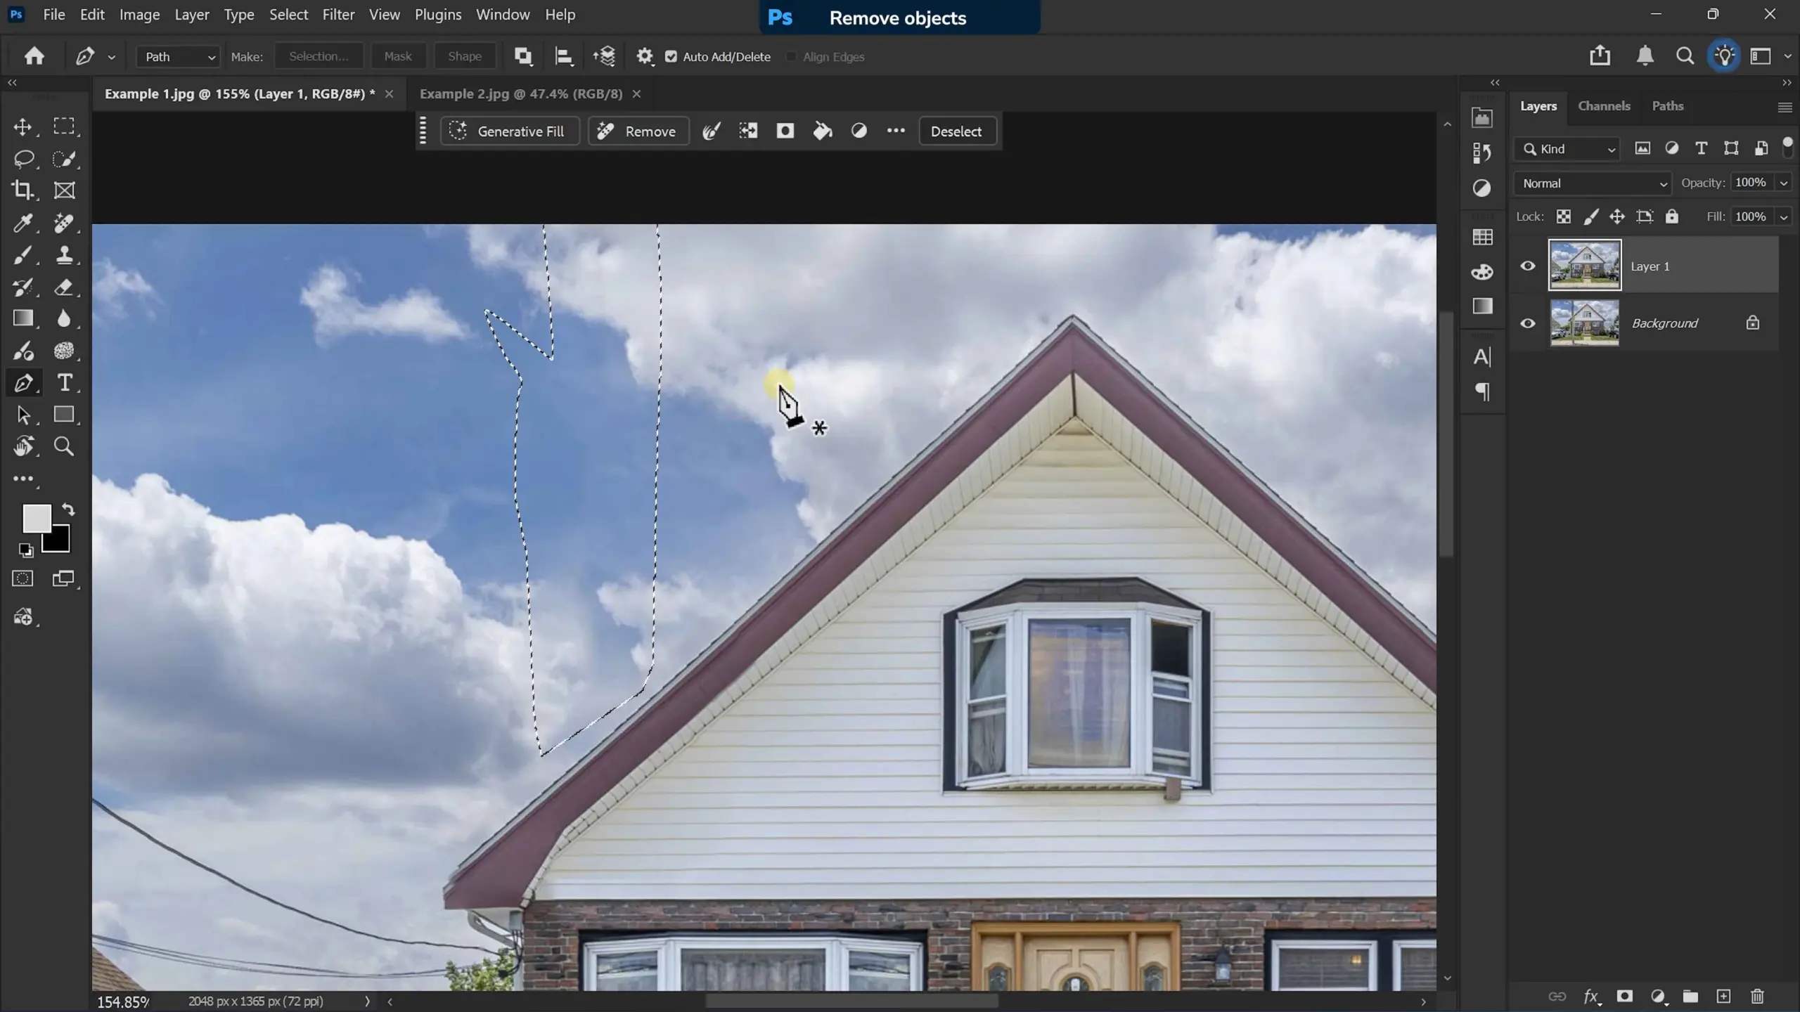Select the Horizontal Type tool
The width and height of the screenshot is (1800, 1012).
pyautogui.click(x=64, y=383)
